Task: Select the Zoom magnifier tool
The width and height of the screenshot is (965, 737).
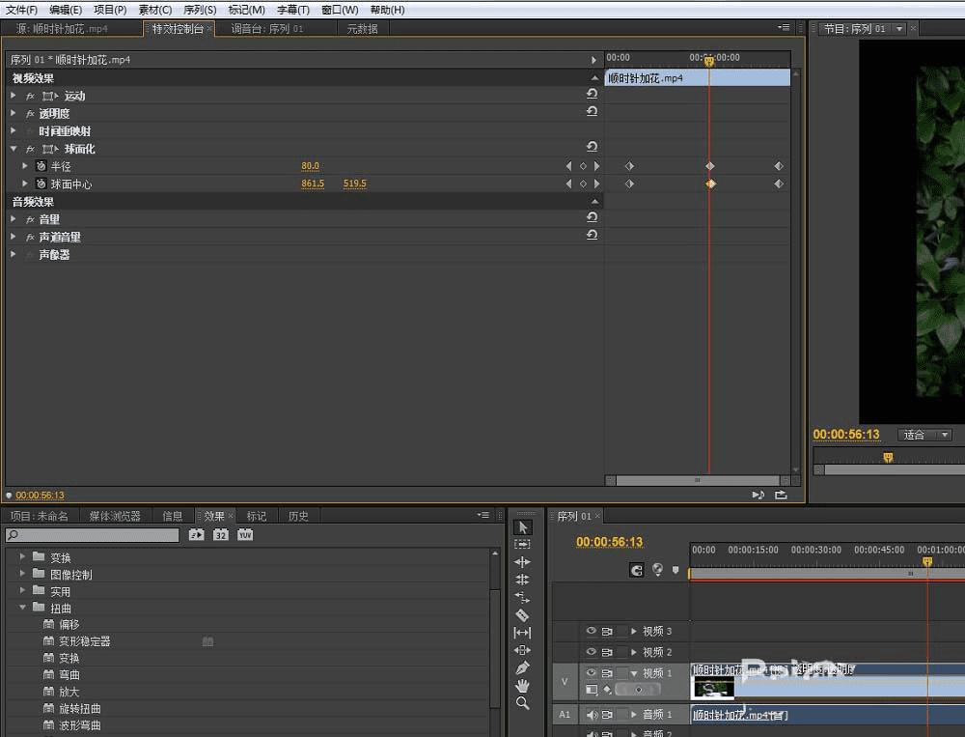Action: pos(522,703)
